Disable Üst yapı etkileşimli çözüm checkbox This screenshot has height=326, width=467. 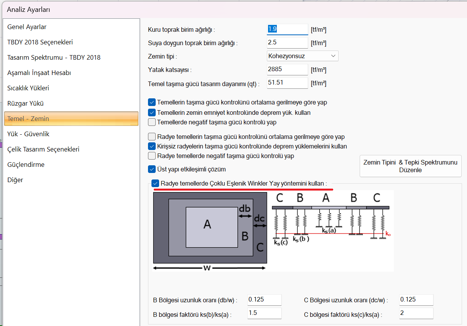[x=152, y=169]
